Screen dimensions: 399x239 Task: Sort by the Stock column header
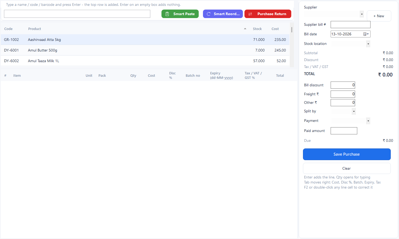[257, 29]
